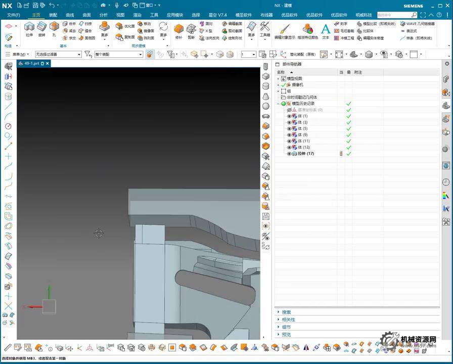This screenshot has width=453, height=364.
Task: Toggle visibility of 体 (13)
Action: coord(289,147)
